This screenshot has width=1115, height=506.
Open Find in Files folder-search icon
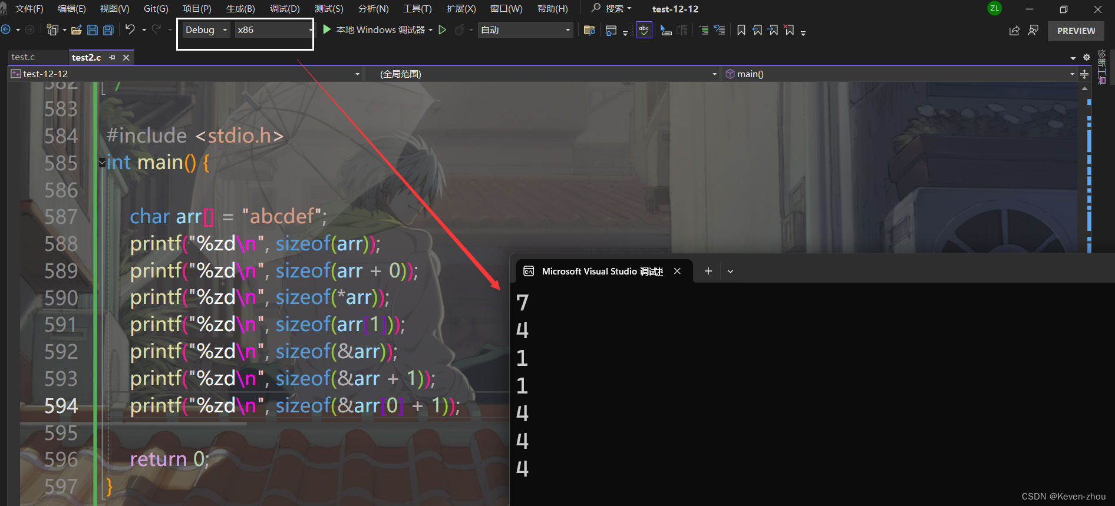pos(589,30)
